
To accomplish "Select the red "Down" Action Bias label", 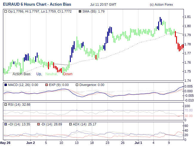I will 68,74.
